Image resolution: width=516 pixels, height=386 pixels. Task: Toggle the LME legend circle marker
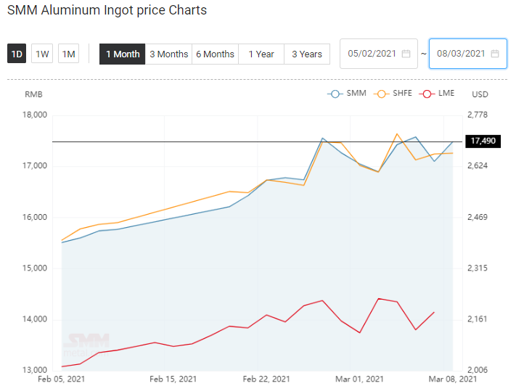click(427, 94)
